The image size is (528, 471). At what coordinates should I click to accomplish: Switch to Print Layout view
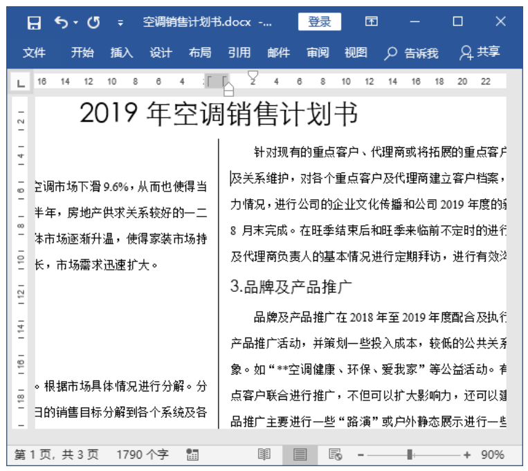tap(300, 454)
